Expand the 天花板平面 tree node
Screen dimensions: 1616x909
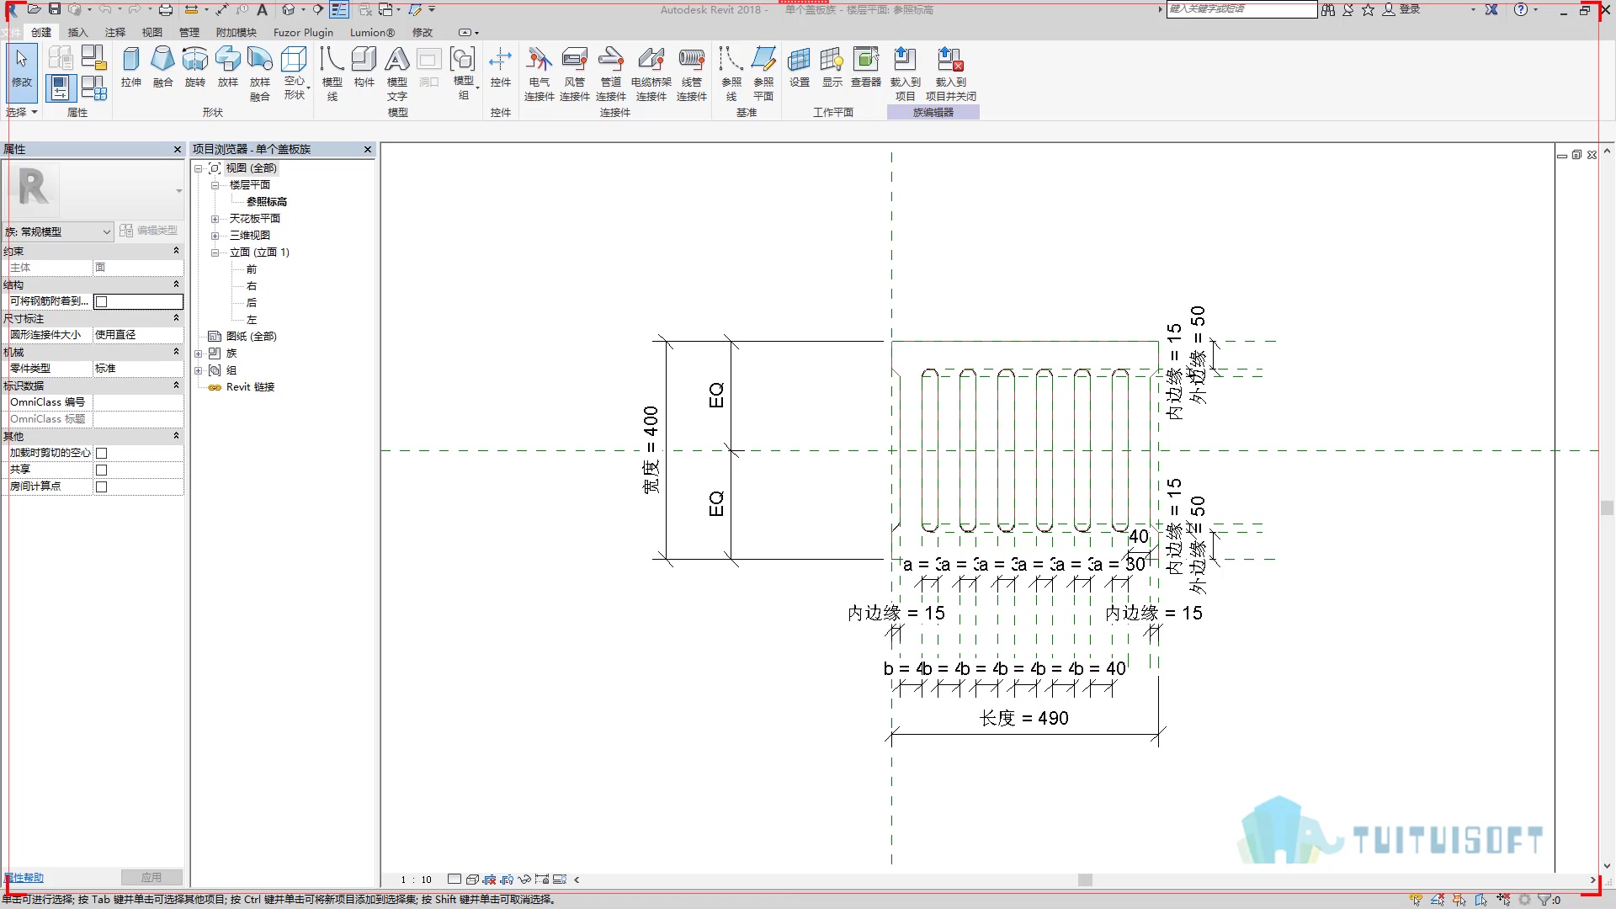click(215, 219)
